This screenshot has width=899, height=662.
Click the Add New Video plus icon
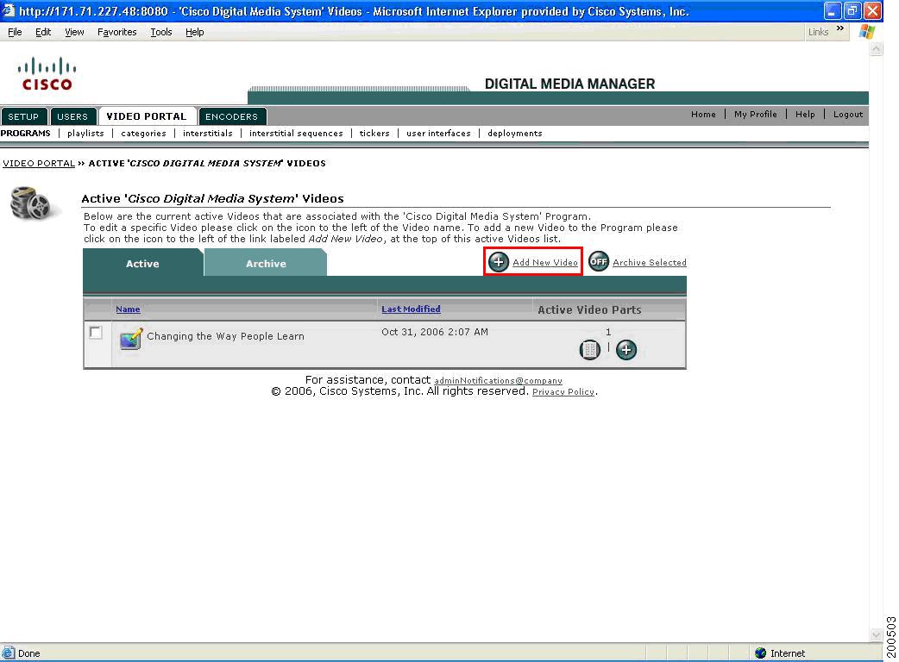coord(498,261)
